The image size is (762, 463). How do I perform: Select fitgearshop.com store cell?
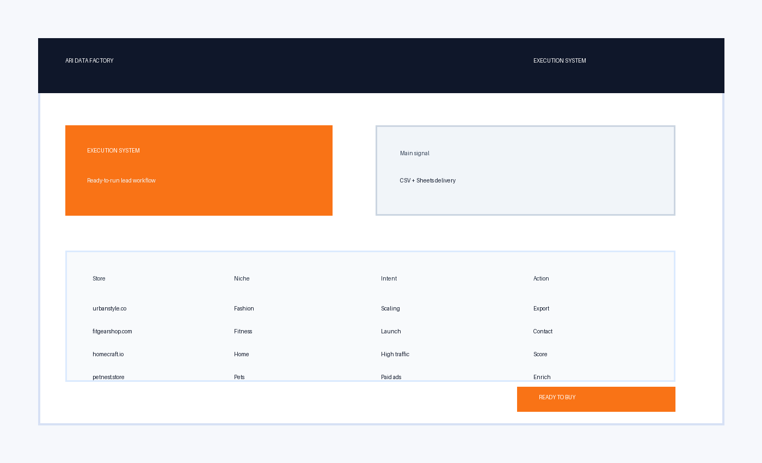point(112,331)
